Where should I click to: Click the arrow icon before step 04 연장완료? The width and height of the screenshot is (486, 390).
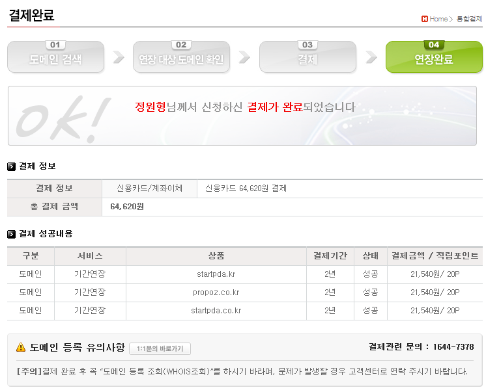(x=371, y=58)
